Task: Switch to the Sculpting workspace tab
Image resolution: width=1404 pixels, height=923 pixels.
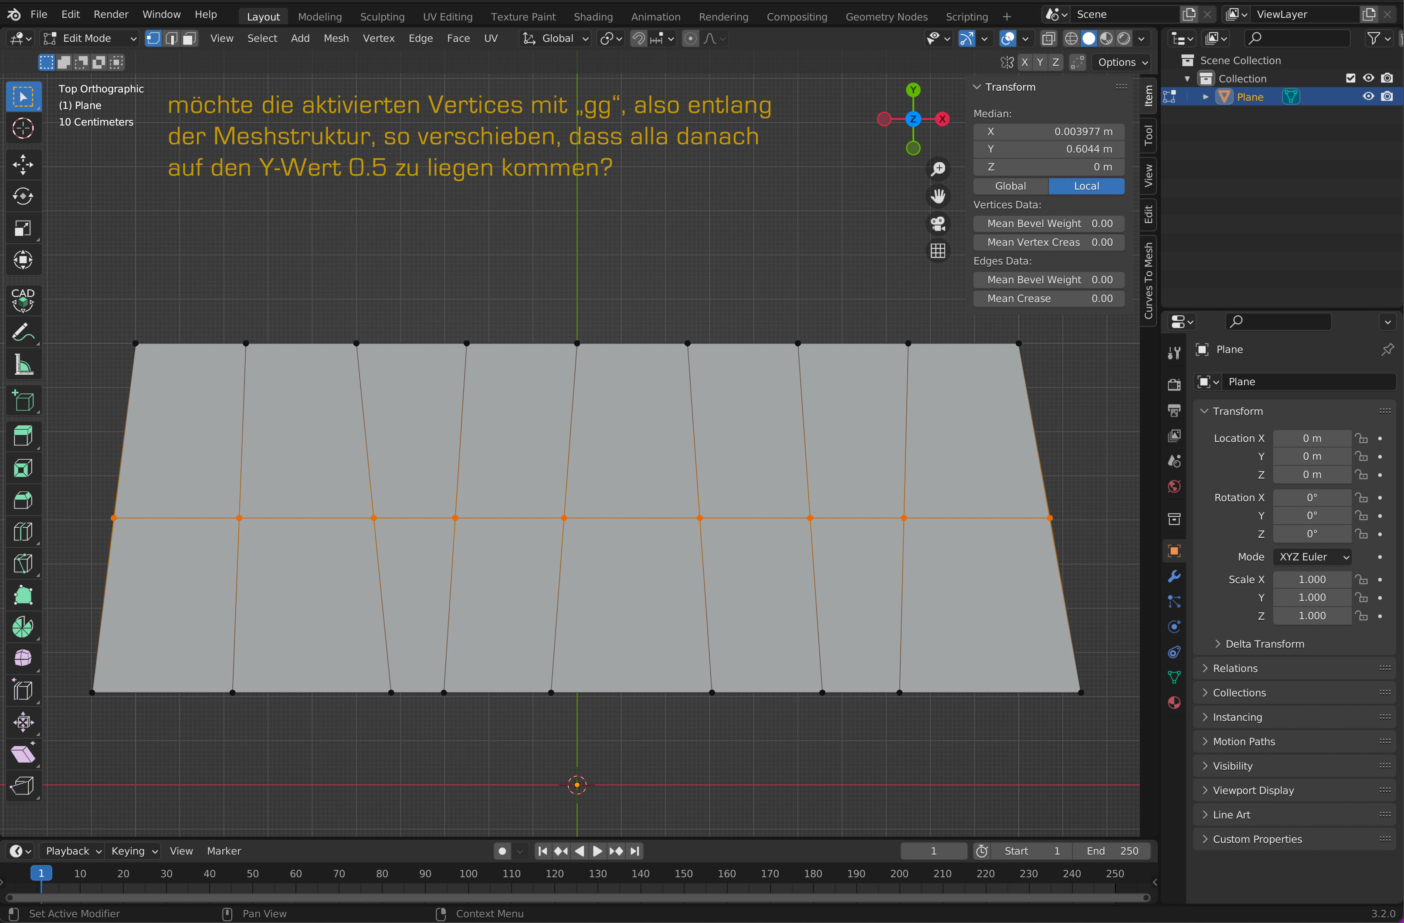Action: point(382,17)
